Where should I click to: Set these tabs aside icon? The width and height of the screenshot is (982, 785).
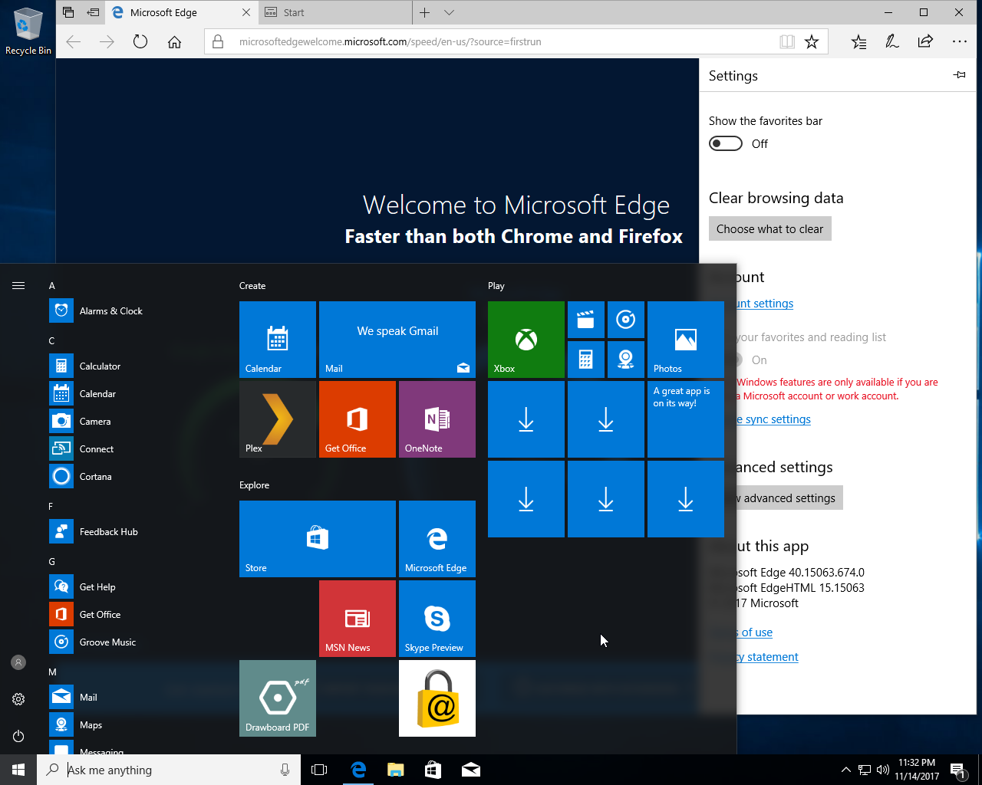[93, 12]
